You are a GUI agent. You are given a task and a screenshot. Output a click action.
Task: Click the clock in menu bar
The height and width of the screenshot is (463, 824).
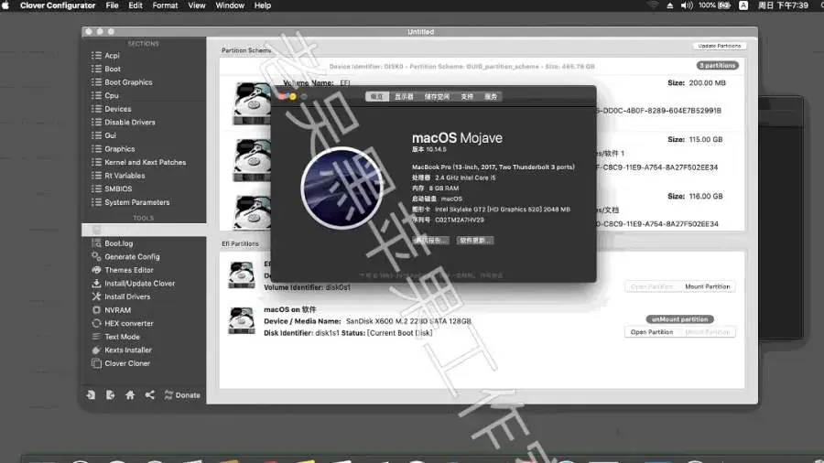click(x=783, y=5)
